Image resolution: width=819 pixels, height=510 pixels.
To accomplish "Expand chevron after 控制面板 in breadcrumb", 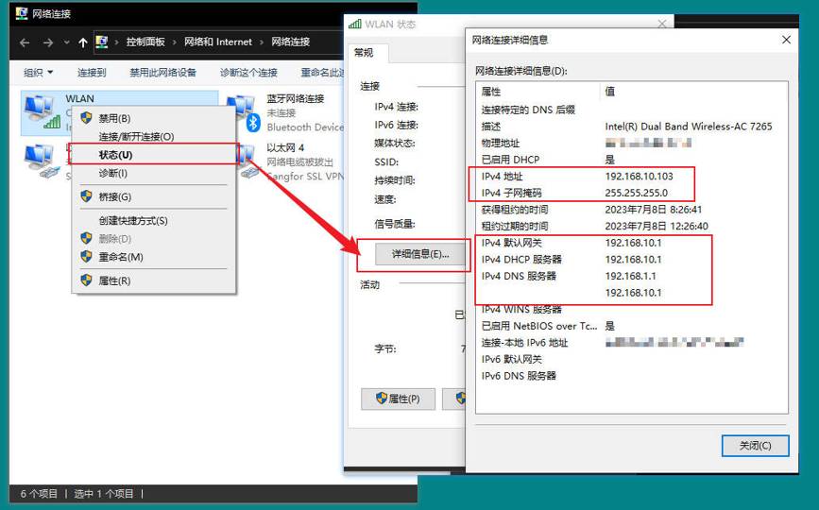I will coord(175,42).
